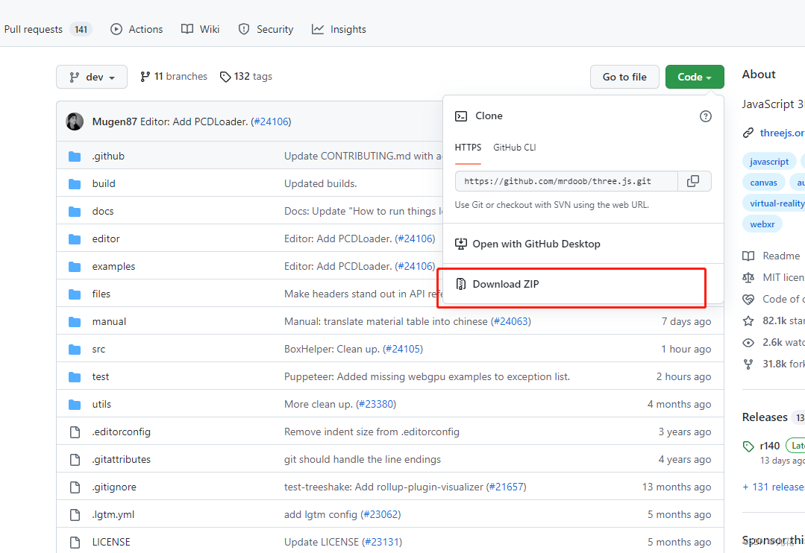Click Mugen87's avatar image
This screenshot has height=553, width=805.
pyautogui.click(x=75, y=121)
